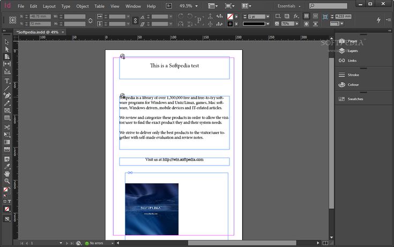Select the Direct Selection tool
The height and width of the screenshot is (247, 394).
coord(7,49)
